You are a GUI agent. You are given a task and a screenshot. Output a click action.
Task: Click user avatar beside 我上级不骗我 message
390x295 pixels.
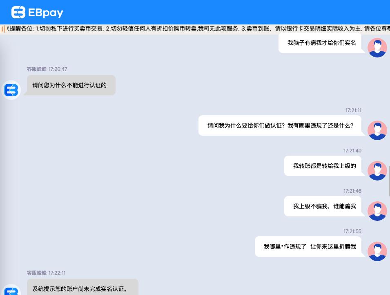point(377,211)
